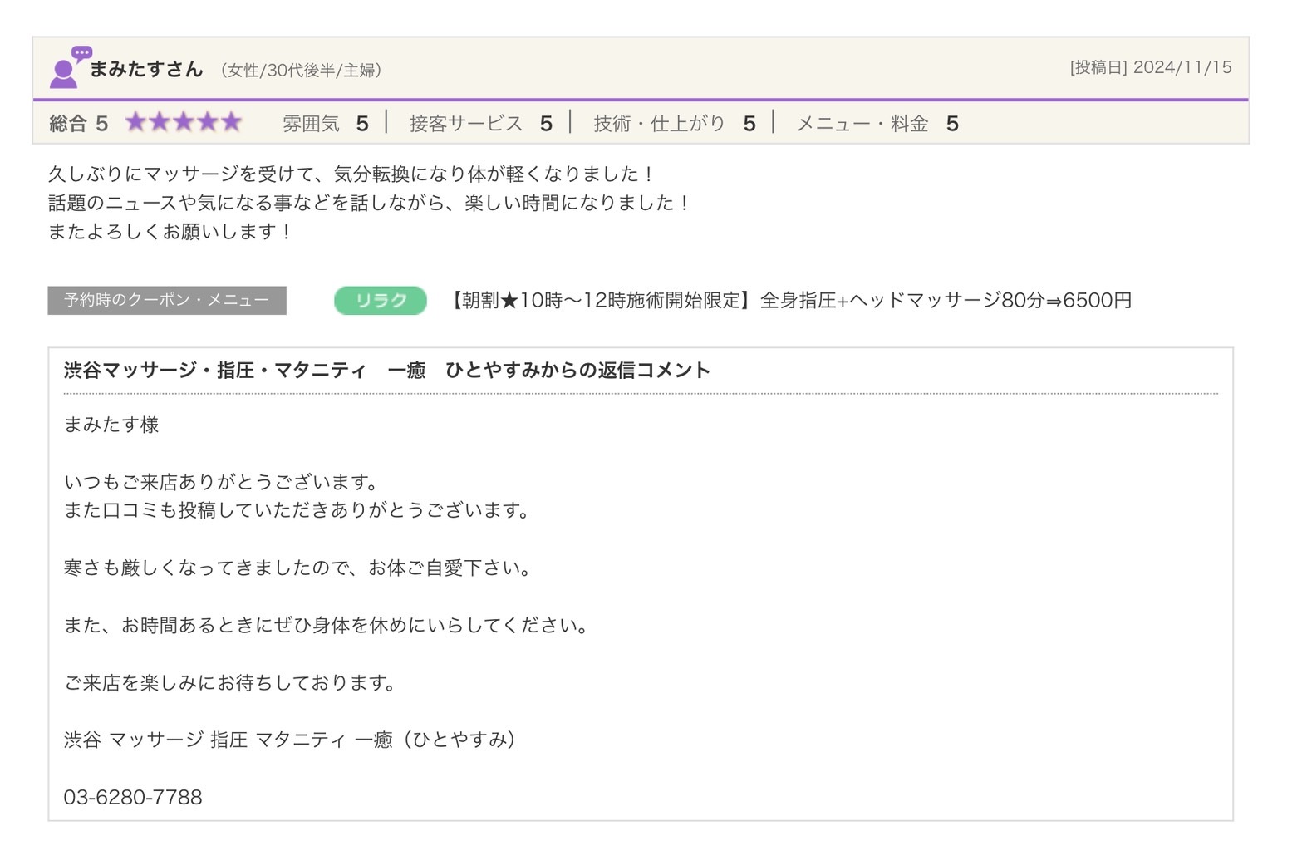This screenshot has width=1307, height=865.
Task: Click the greeting まみたす様 in reply
Action: click(111, 425)
